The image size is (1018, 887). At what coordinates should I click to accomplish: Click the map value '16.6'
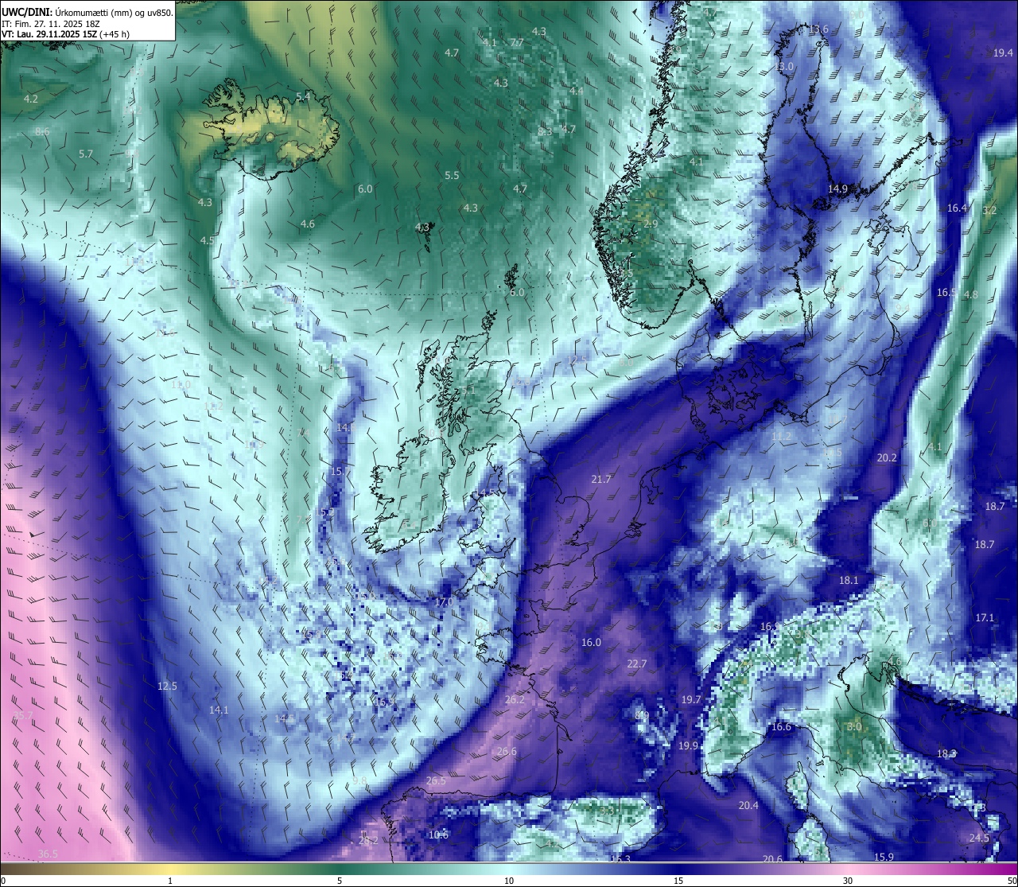(x=781, y=726)
